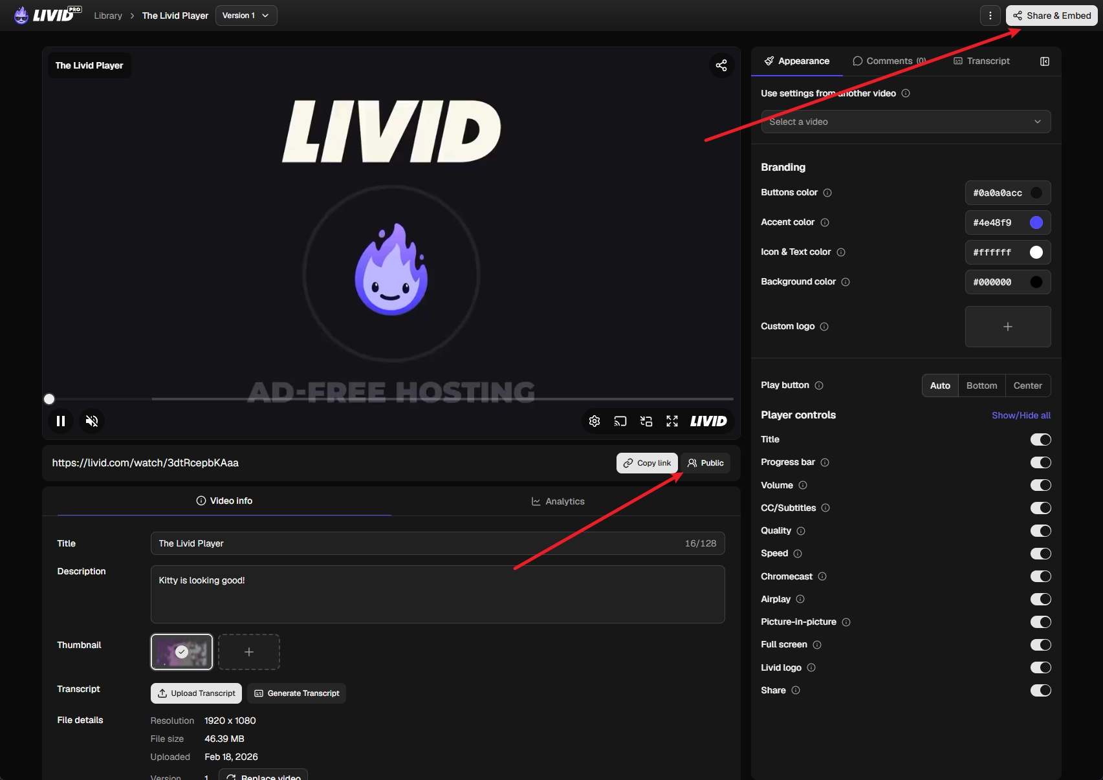
Task: Copy the video link
Action: (647, 463)
